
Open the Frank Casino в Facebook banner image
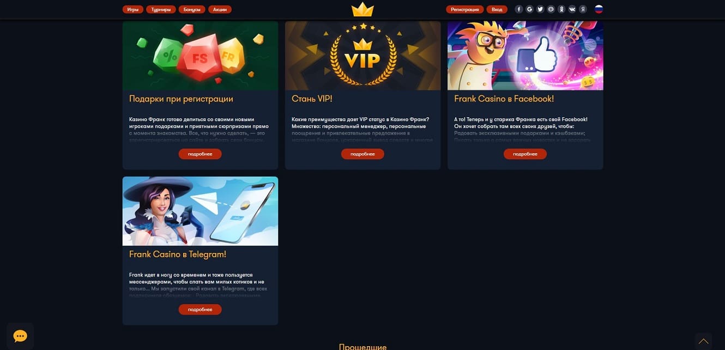[x=525, y=56]
